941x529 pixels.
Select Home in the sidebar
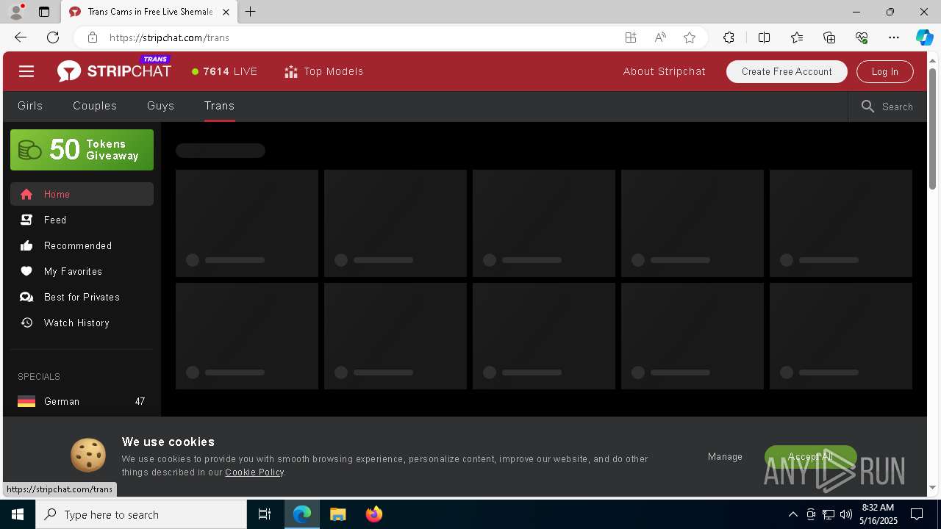coord(82,194)
